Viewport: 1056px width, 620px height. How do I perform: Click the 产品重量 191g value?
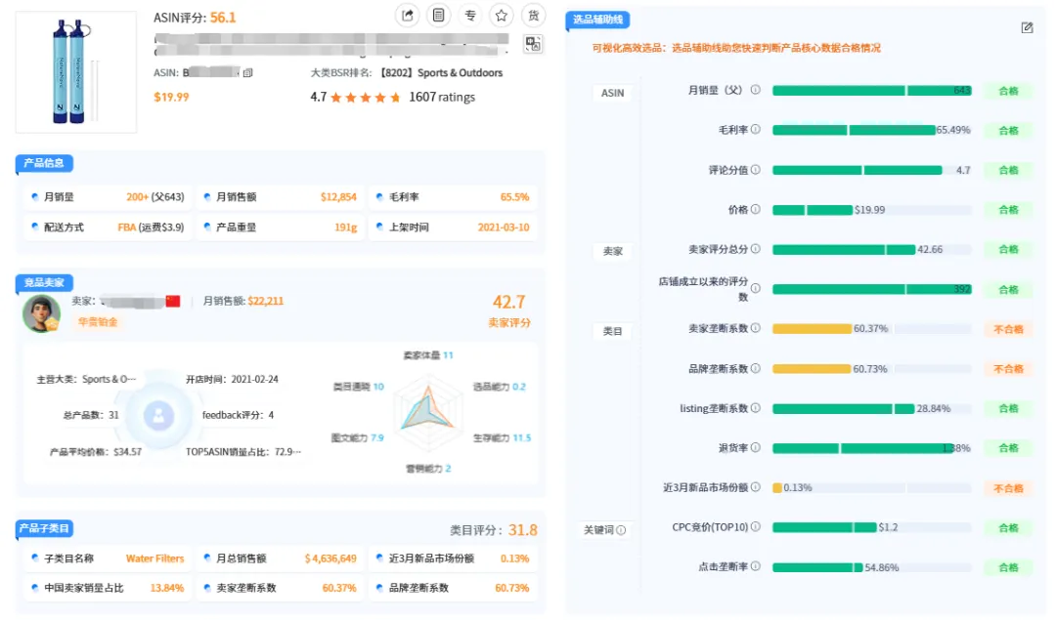(x=345, y=227)
